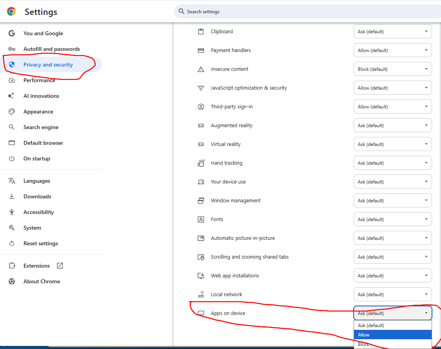Open the Fonts permission dropdown
Screen dimensions: 441x349
[x=392, y=219]
